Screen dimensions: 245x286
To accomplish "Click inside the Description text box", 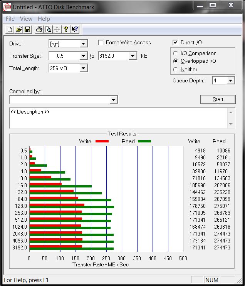I will 116,119.
